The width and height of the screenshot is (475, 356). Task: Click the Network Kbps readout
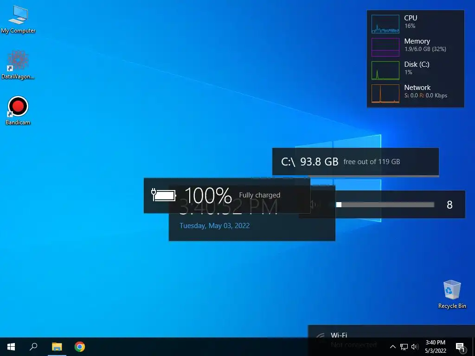(426, 95)
